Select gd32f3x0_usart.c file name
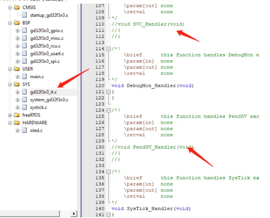The image size is (270, 218). (x=47, y=54)
